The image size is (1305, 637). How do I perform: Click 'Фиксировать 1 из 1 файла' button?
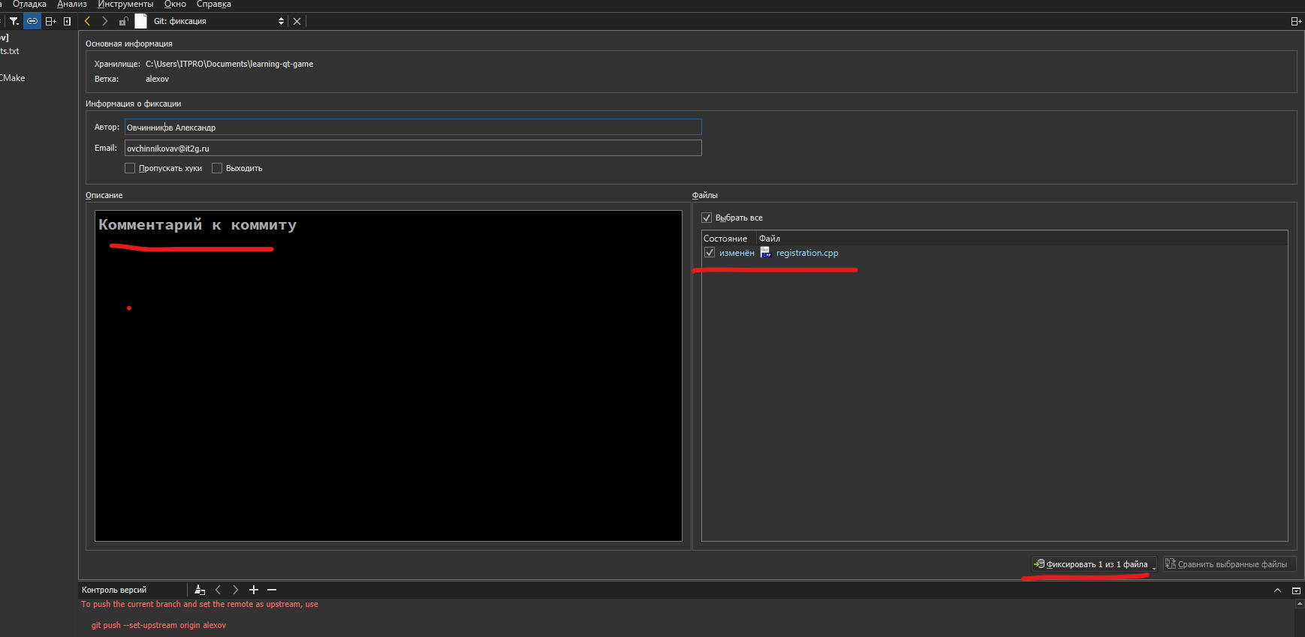click(1094, 564)
